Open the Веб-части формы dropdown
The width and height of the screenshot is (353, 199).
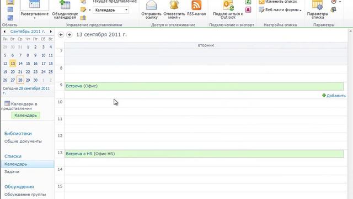coord(280,10)
